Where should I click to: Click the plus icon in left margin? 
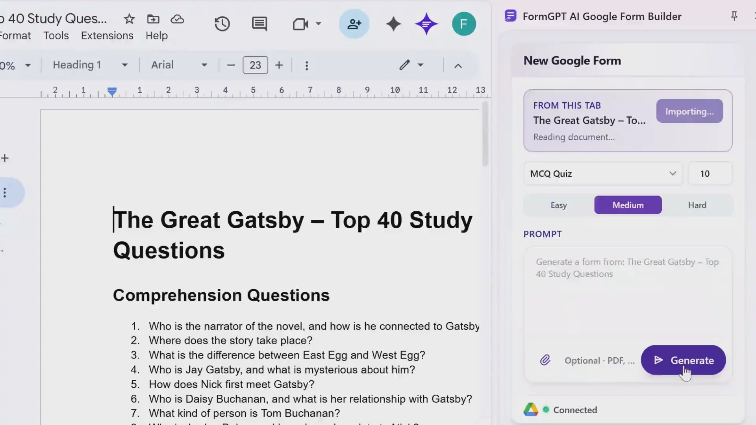pos(5,158)
